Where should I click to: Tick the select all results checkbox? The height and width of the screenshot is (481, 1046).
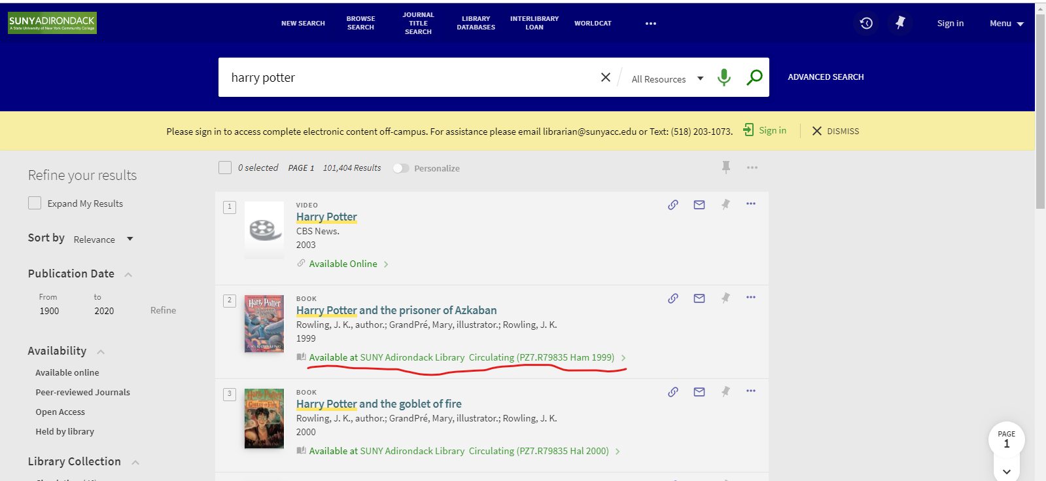click(x=225, y=168)
